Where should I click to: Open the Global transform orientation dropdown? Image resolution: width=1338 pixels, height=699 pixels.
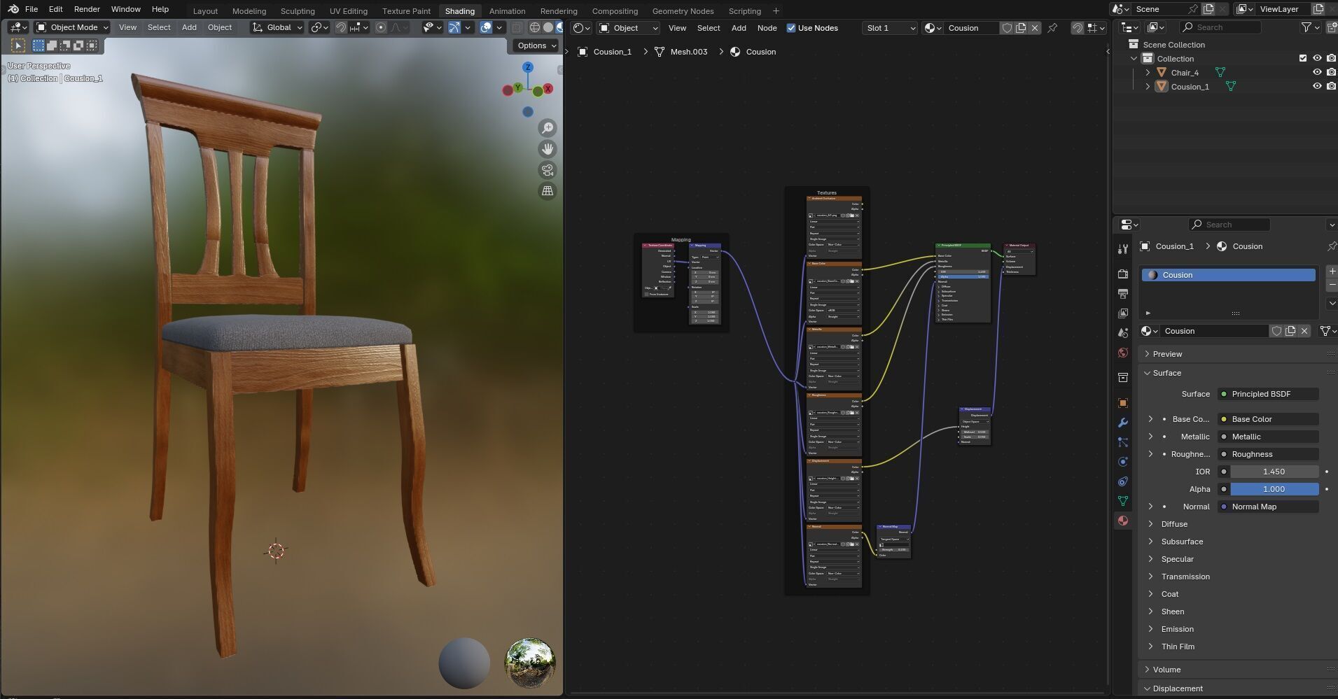point(278,27)
